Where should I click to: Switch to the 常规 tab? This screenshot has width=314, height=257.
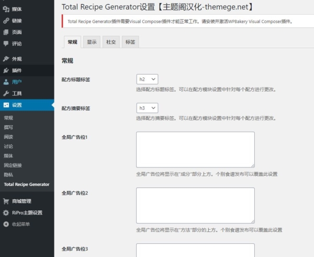click(x=72, y=42)
